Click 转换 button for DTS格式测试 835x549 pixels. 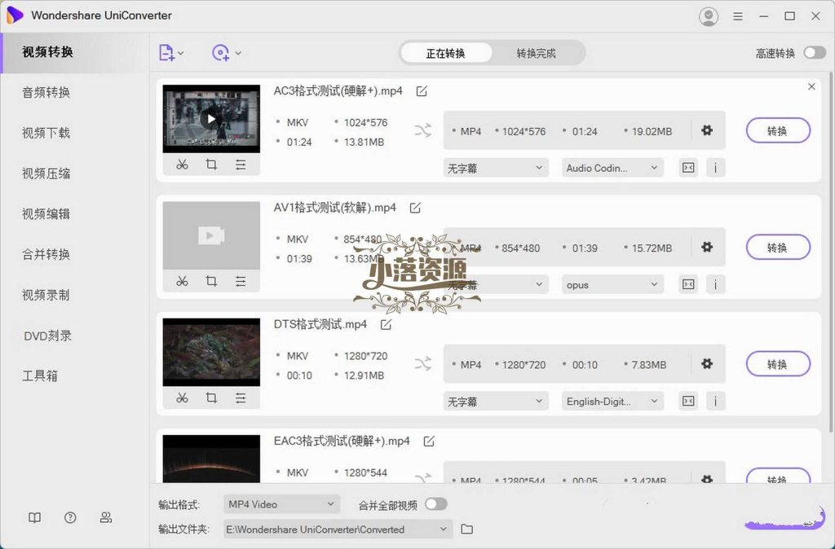pyautogui.click(x=778, y=364)
